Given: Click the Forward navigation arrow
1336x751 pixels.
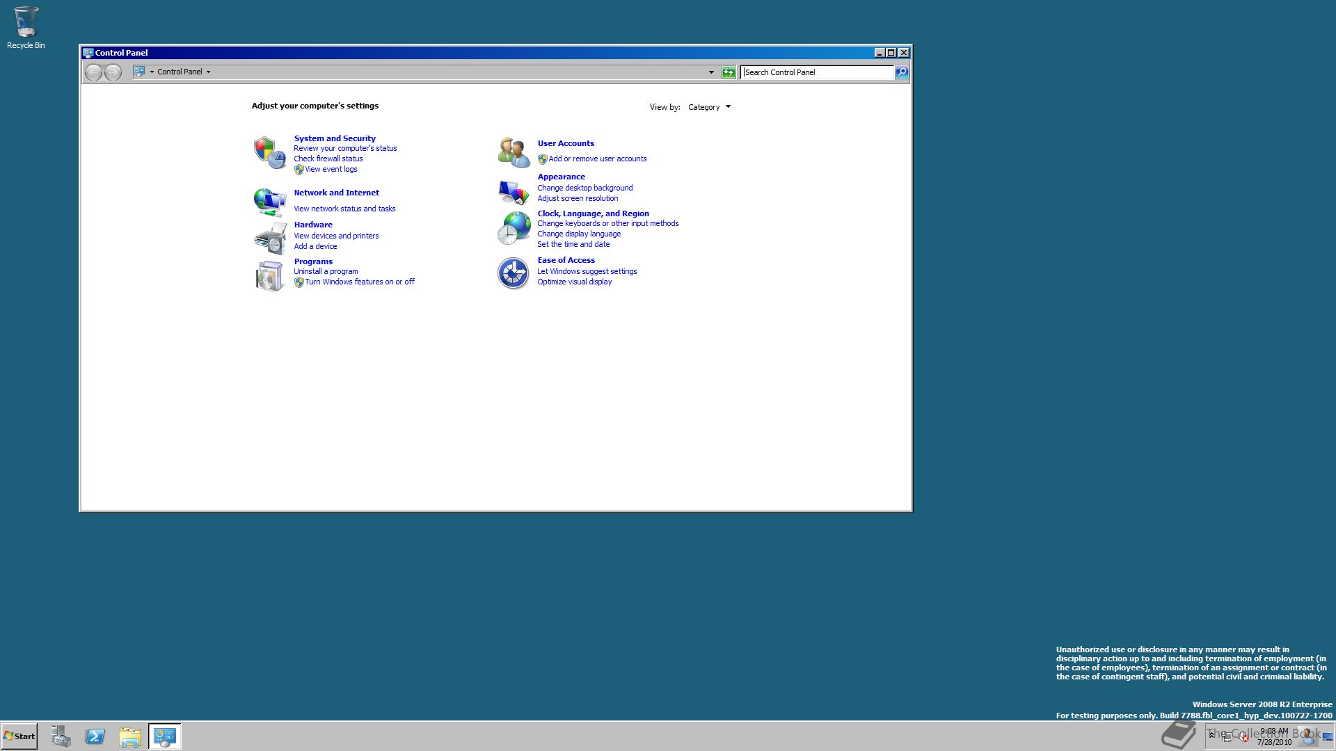Looking at the screenshot, I should coord(113,72).
